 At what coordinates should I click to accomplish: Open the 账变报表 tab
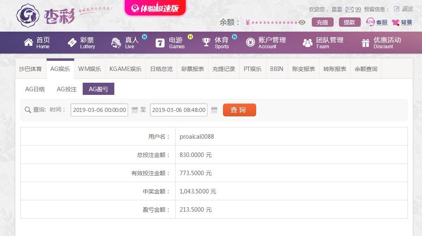tap(304, 69)
